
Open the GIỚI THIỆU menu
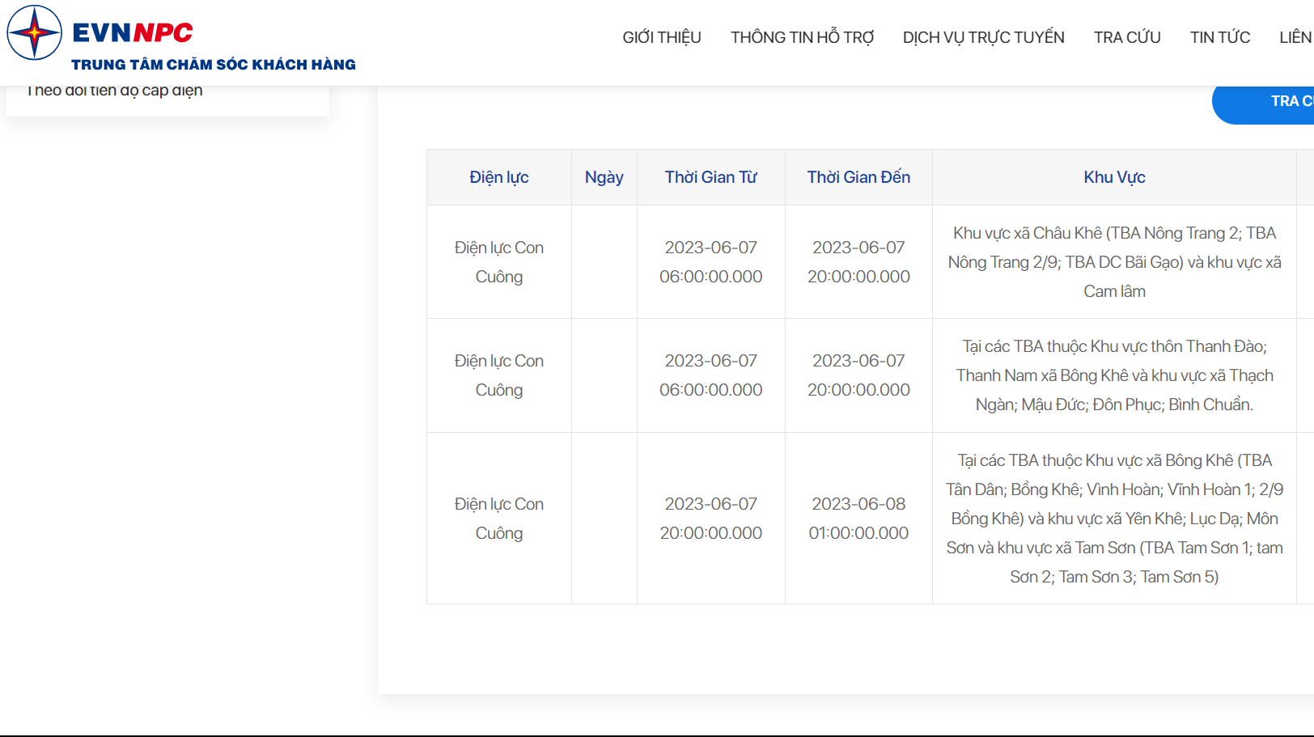(x=661, y=37)
